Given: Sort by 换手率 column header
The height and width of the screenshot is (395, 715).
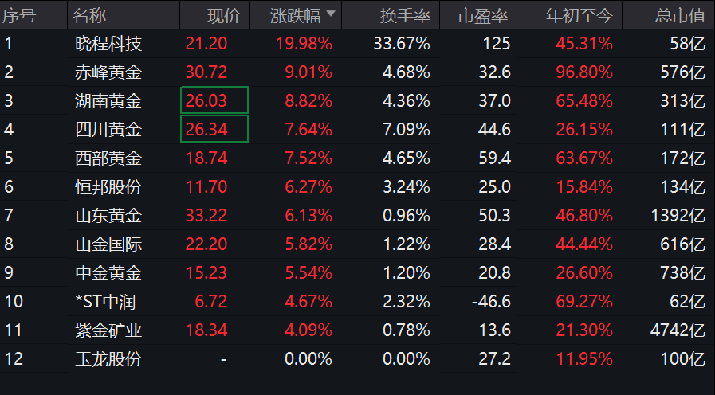Looking at the screenshot, I should click(407, 15).
